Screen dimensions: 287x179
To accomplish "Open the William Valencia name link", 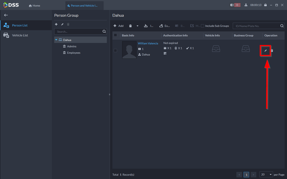I will click(148, 43).
